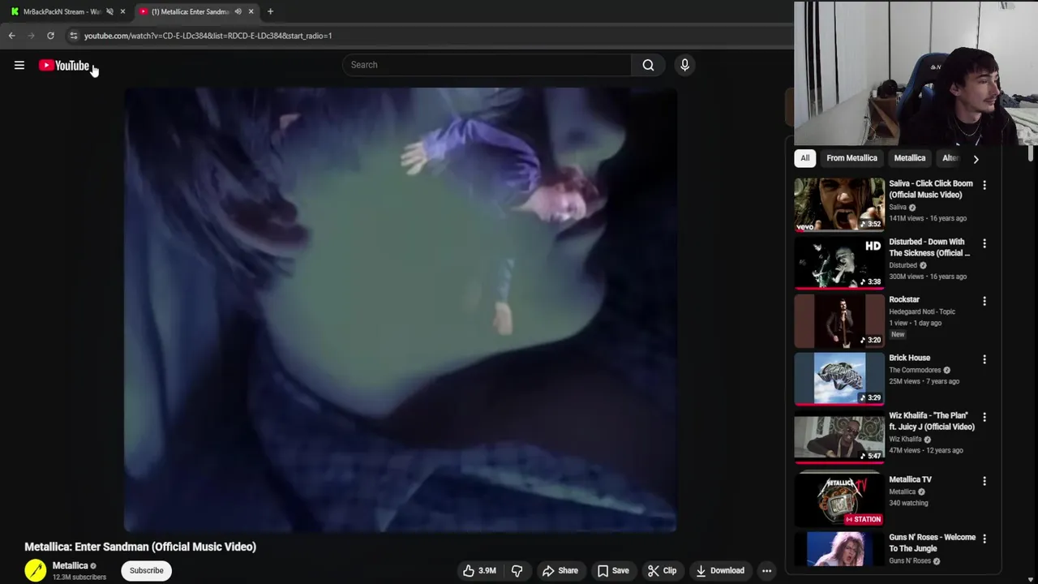Open Wiz Khalifa The Plan thumbnail

(x=839, y=438)
